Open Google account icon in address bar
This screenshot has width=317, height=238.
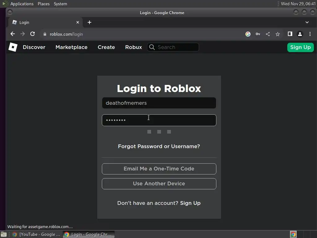point(248,34)
